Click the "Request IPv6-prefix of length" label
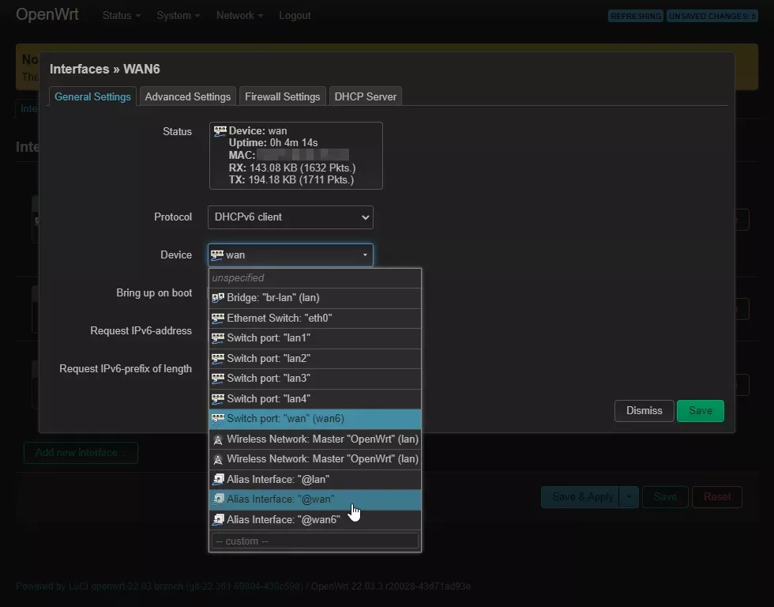 [x=126, y=369]
